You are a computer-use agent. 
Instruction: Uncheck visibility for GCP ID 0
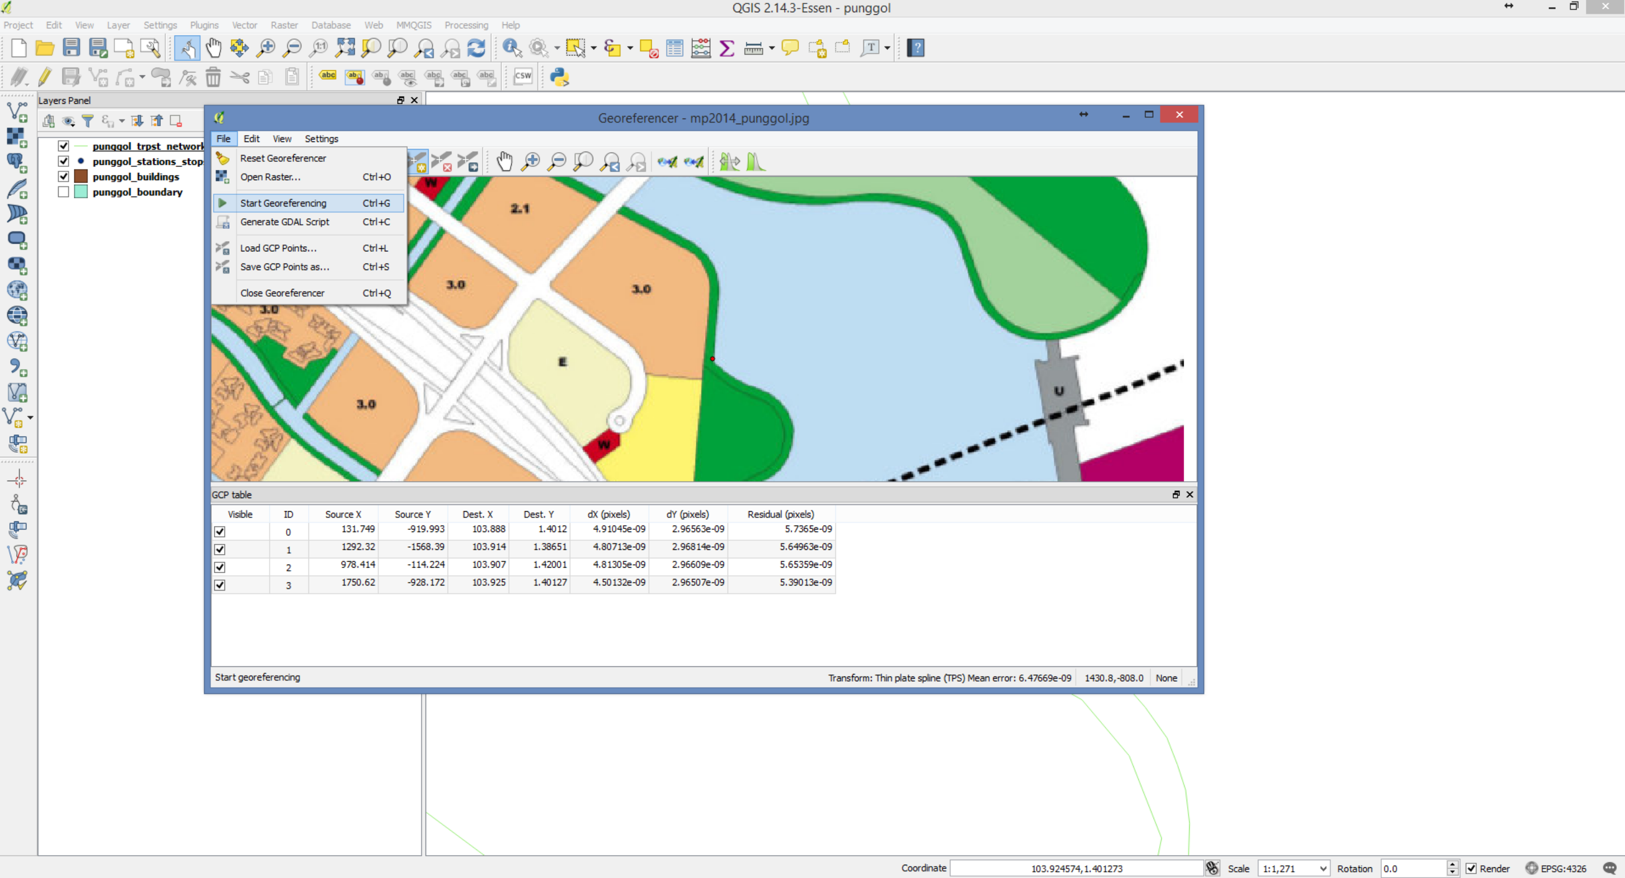tap(219, 532)
